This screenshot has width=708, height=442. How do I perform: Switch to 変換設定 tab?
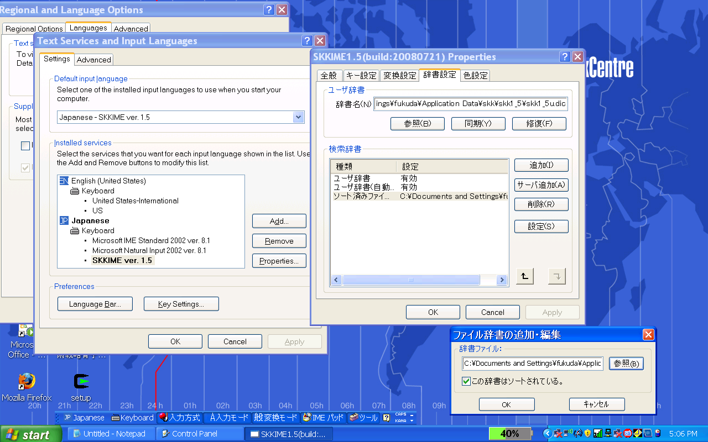[400, 75]
